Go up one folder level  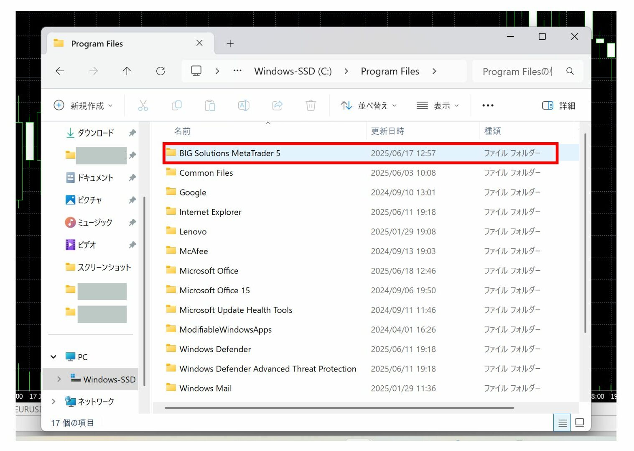pos(127,71)
